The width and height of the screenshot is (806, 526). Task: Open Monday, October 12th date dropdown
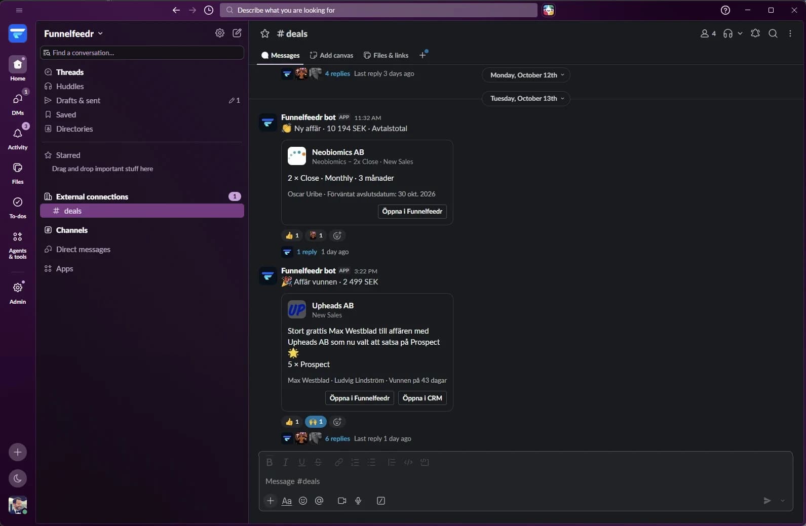pyautogui.click(x=526, y=75)
